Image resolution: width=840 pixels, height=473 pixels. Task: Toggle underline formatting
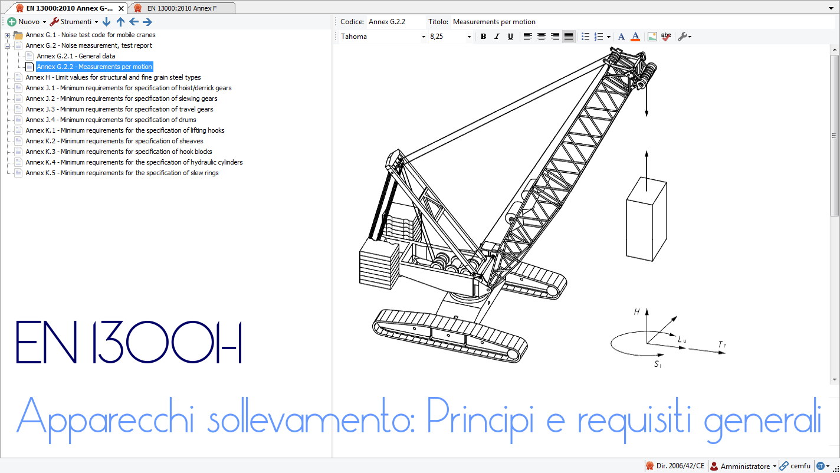click(x=510, y=37)
